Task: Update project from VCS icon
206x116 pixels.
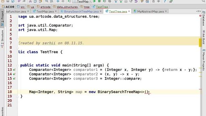Action: point(116,1)
